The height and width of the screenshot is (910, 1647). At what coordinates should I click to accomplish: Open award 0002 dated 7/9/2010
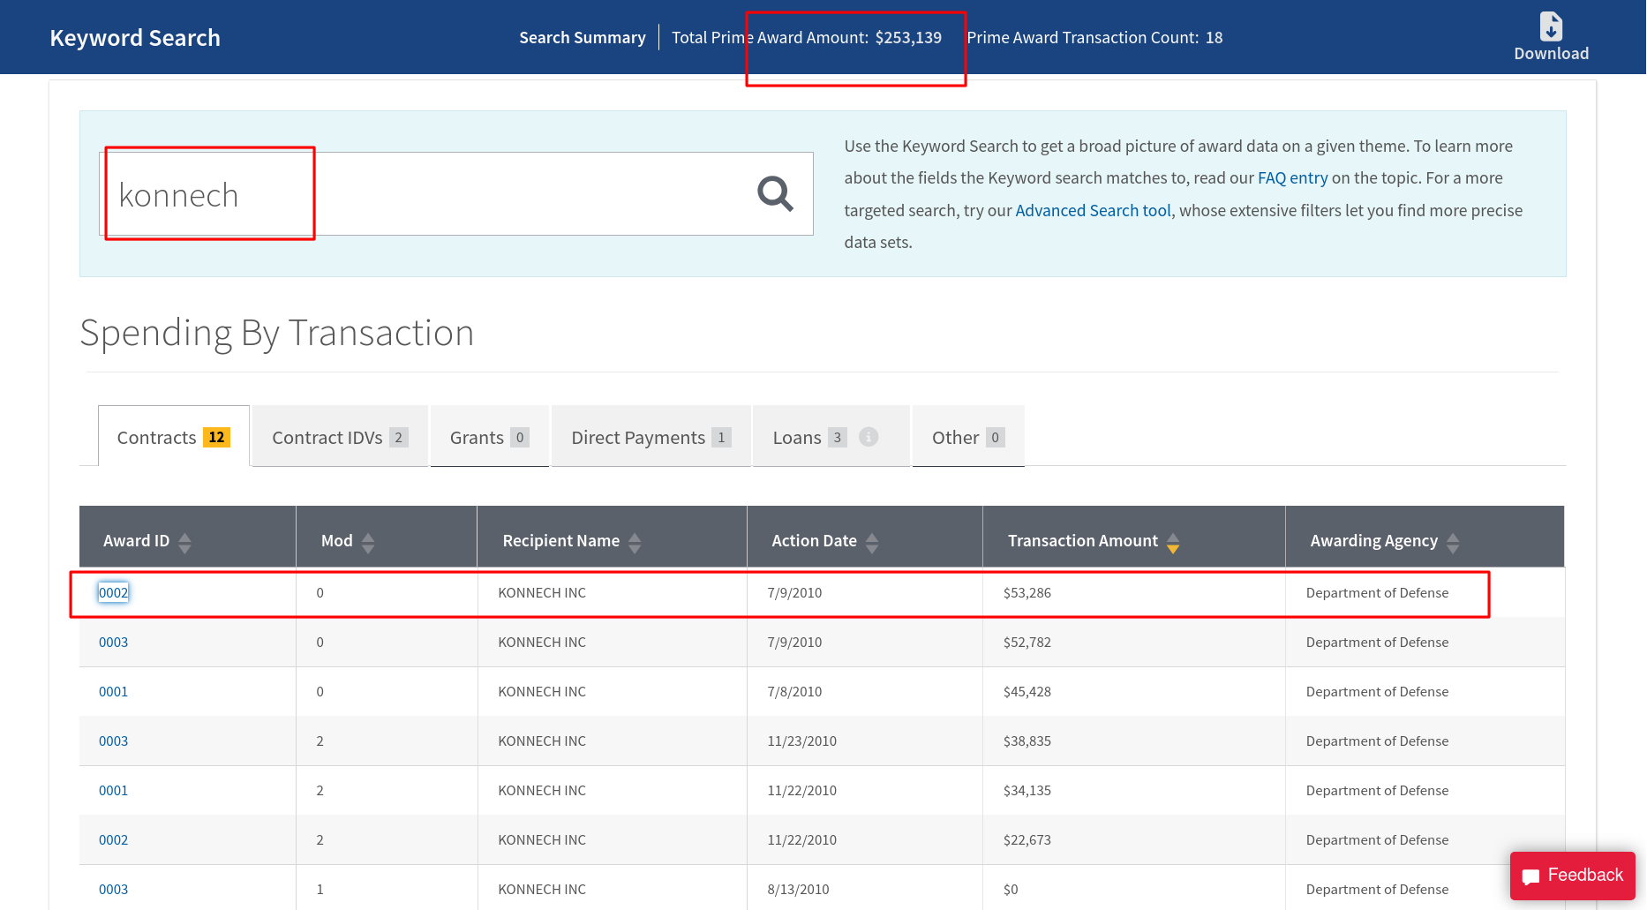click(x=113, y=593)
